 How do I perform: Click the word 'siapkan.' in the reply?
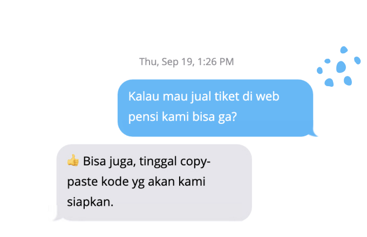(90, 202)
